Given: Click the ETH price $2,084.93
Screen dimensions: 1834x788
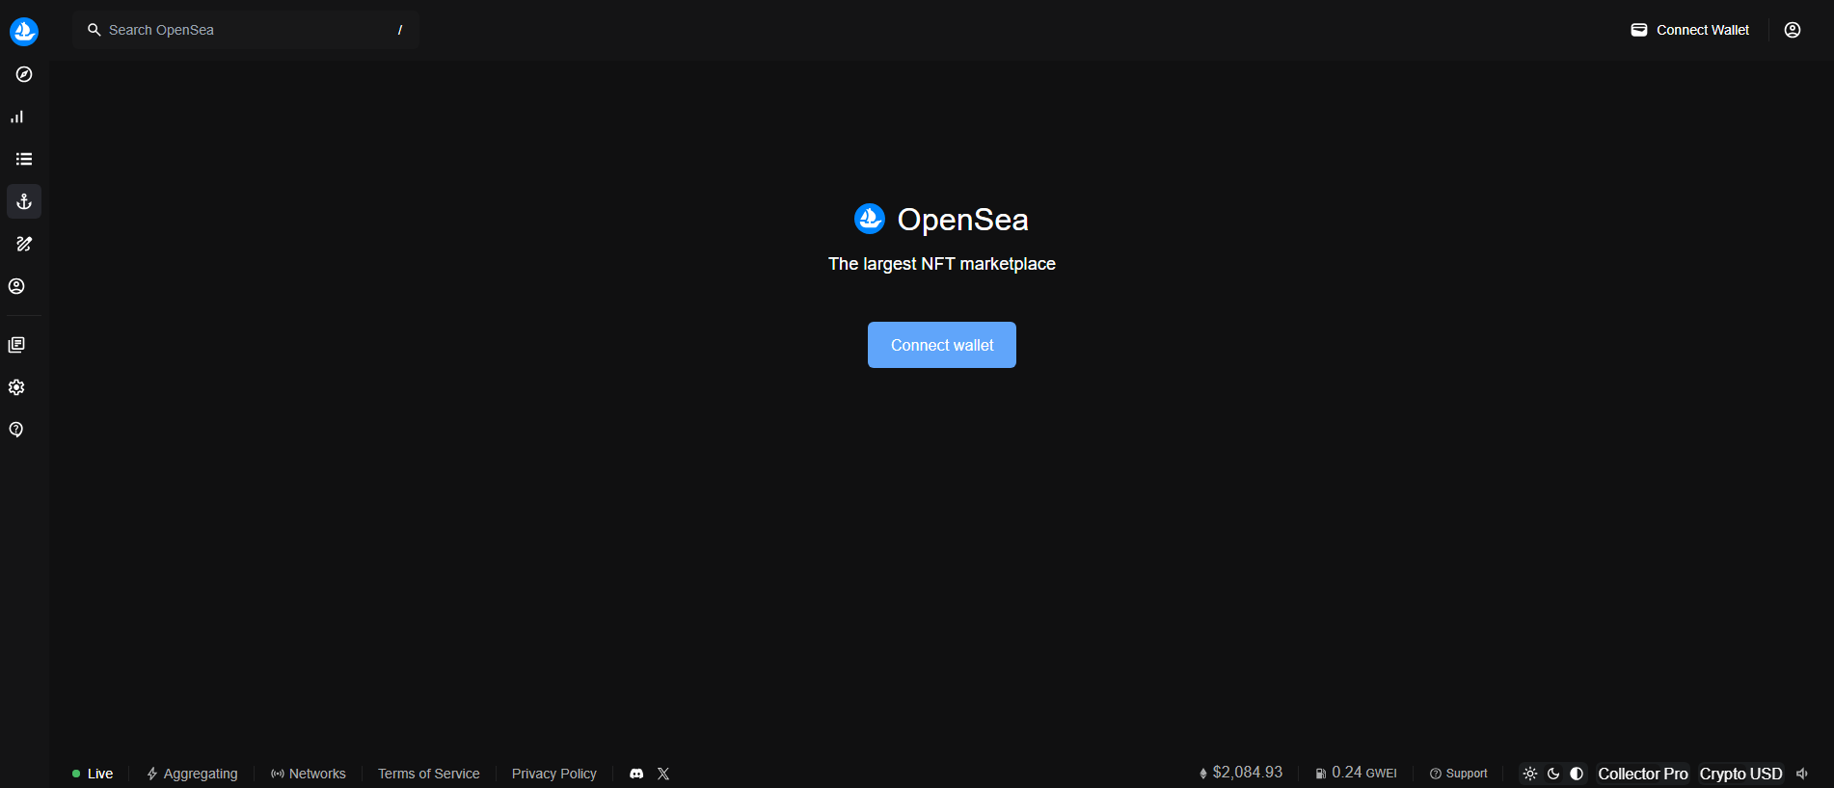Looking at the screenshot, I should click(1241, 773).
